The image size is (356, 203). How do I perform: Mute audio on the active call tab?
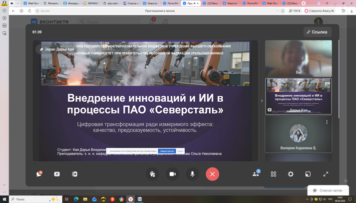click(195, 3)
